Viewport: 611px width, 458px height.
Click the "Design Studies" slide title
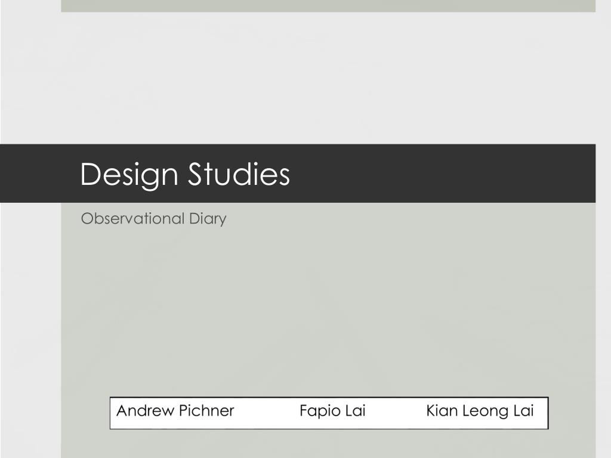click(x=185, y=174)
